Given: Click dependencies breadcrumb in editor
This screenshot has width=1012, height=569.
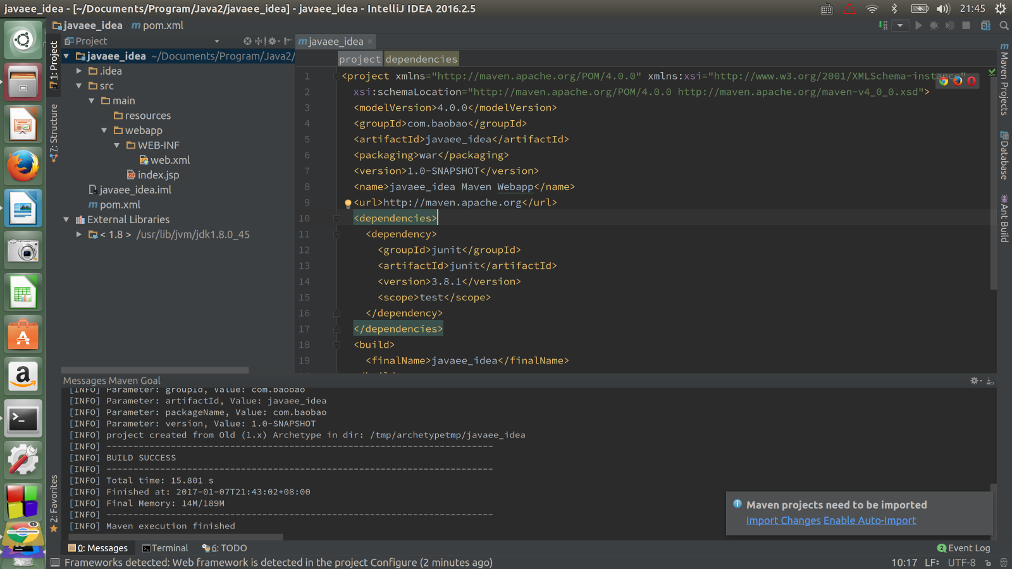Looking at the screenshot, I should [421, 59].
